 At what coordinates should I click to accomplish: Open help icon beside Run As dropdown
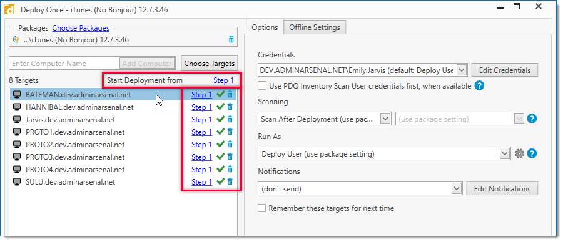532,154
